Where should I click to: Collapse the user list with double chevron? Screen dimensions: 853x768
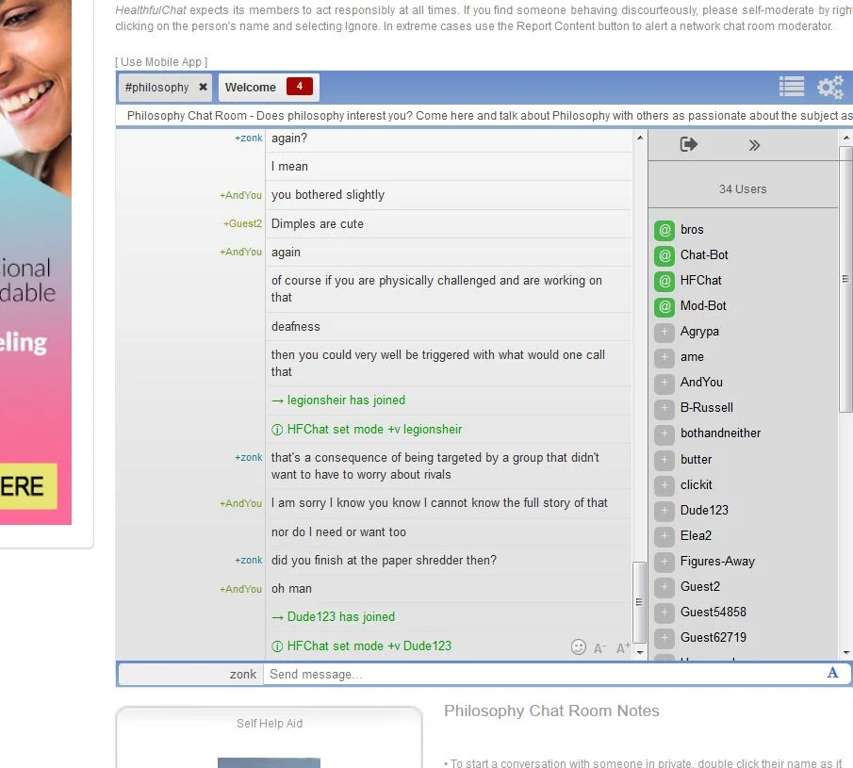754,145
